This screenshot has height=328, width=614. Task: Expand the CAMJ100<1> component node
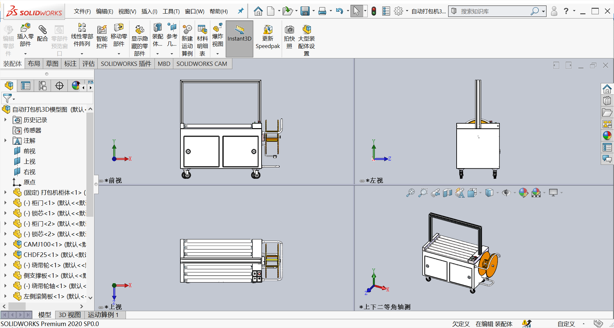tap(6, 244)
